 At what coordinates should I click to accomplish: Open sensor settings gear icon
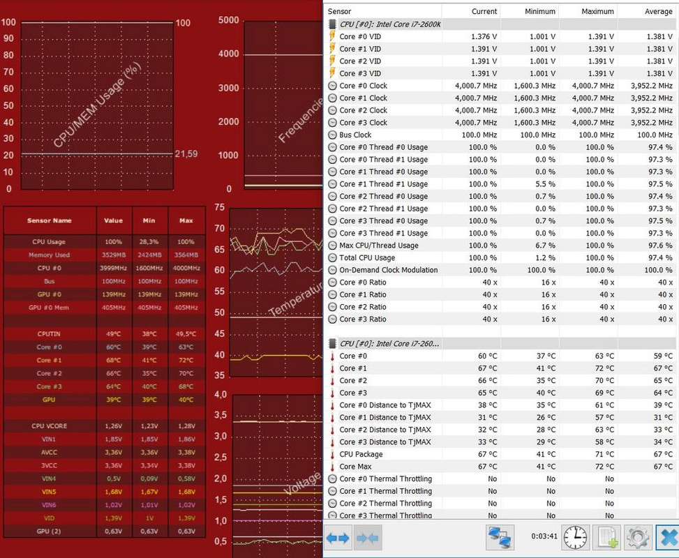pos(637,537)
